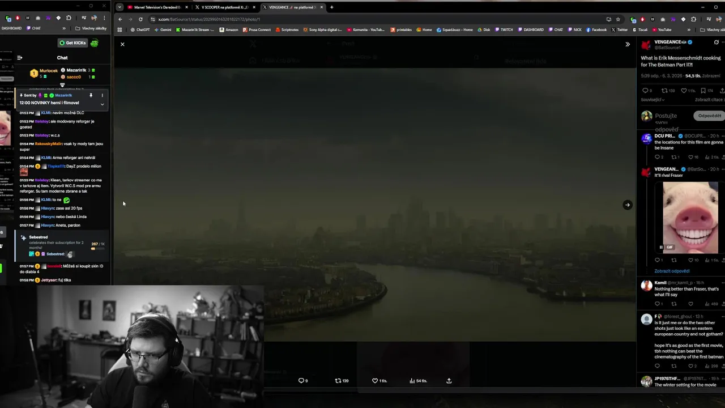This screenshot has width=725, height=408.
Task: Repost from the photo action bar showing 139
Action: (x=342, y=381)
